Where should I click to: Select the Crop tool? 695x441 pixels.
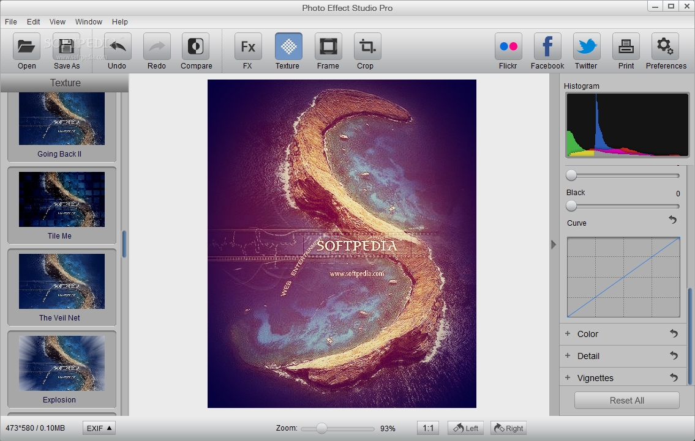pyautogui.click(x=367, y=47)
